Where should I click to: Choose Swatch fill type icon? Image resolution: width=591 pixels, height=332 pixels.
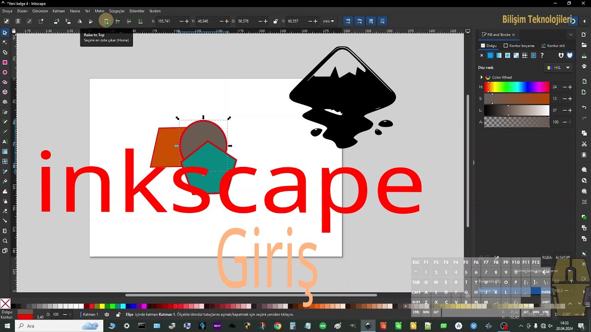pos(533,55)
